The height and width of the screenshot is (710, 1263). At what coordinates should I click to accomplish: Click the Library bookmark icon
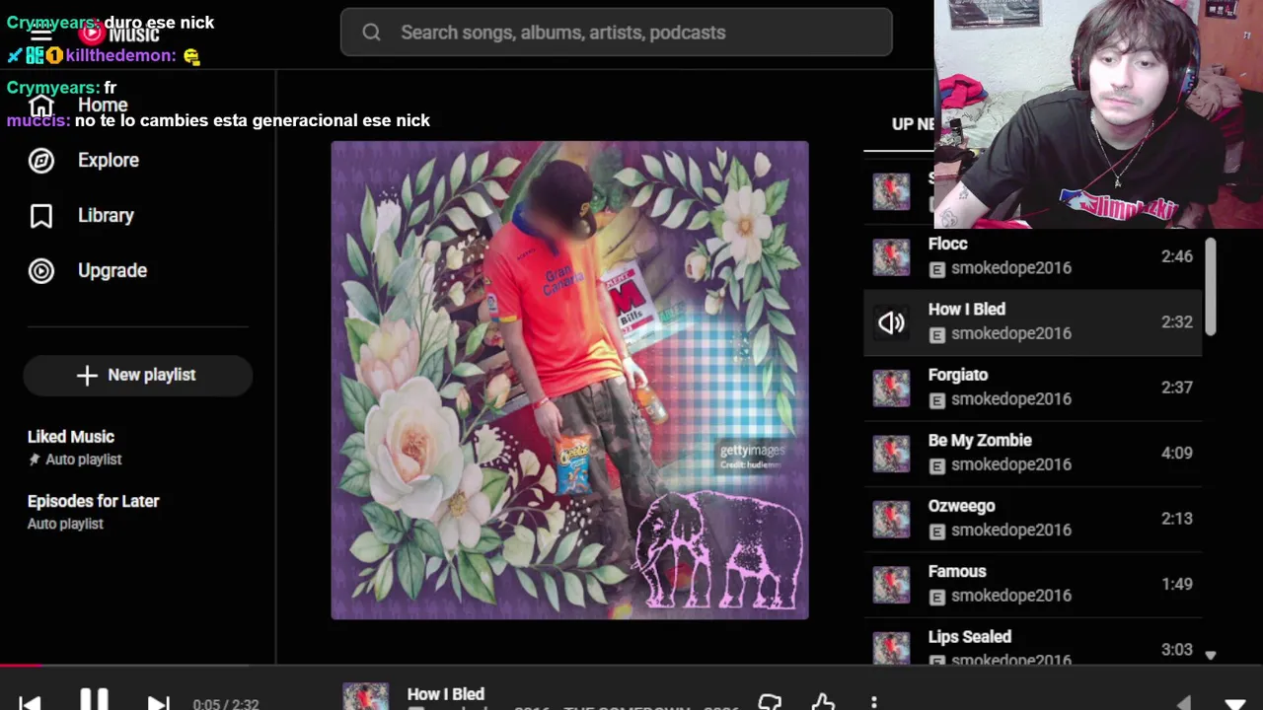(41, 215)
